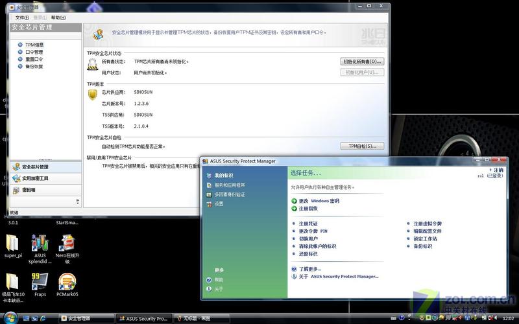Click the TPM自检(S)... button
The height and width of the screenshot is (324, 519).
362,146
